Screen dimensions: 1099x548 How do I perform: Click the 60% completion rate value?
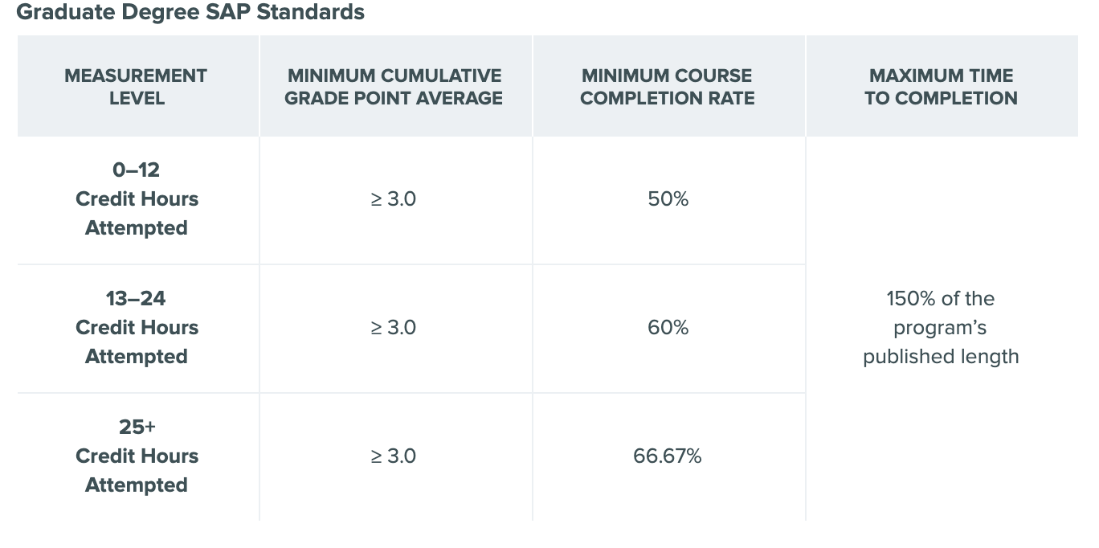pyautogui.click(x=668, y=328)
